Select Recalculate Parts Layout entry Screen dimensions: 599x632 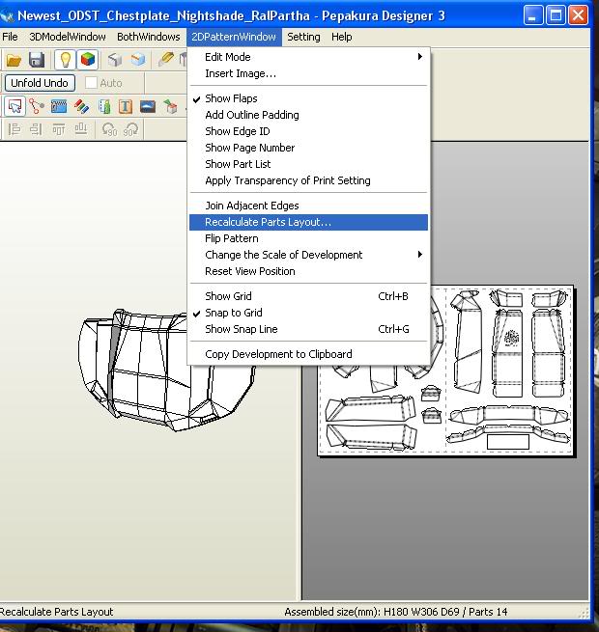pos(308,222)
